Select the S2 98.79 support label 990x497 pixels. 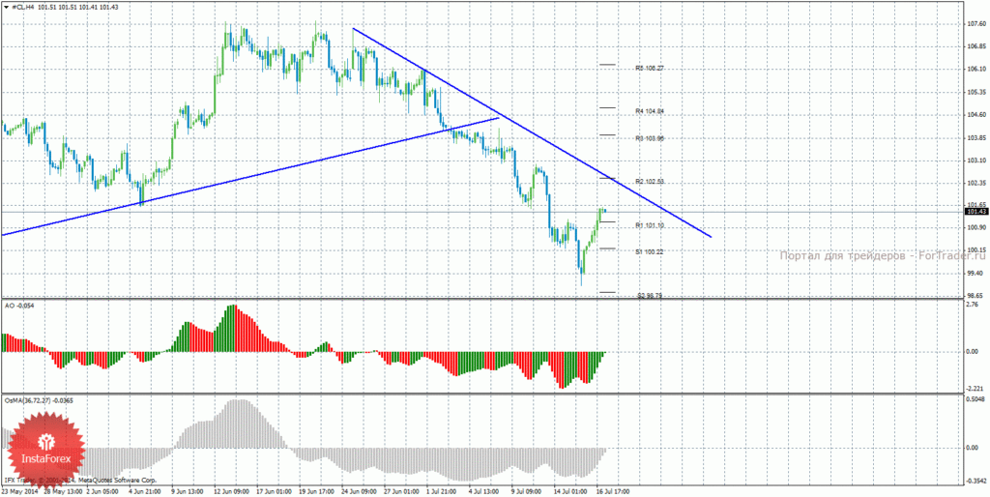coord(650,296)
